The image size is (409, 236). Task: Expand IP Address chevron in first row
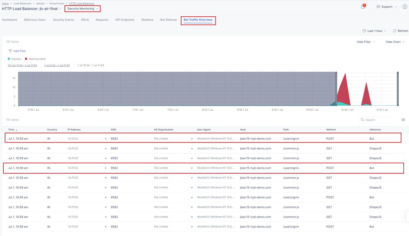tap(106, 139)
